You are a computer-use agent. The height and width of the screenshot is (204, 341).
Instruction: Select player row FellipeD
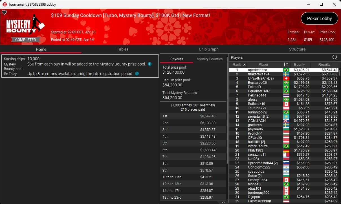point(283,87)
